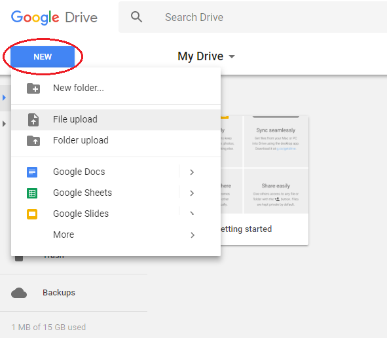Screen dimensions: 387x338
Task: Click the File upload document icon
Action: click(x=33, y=120)
